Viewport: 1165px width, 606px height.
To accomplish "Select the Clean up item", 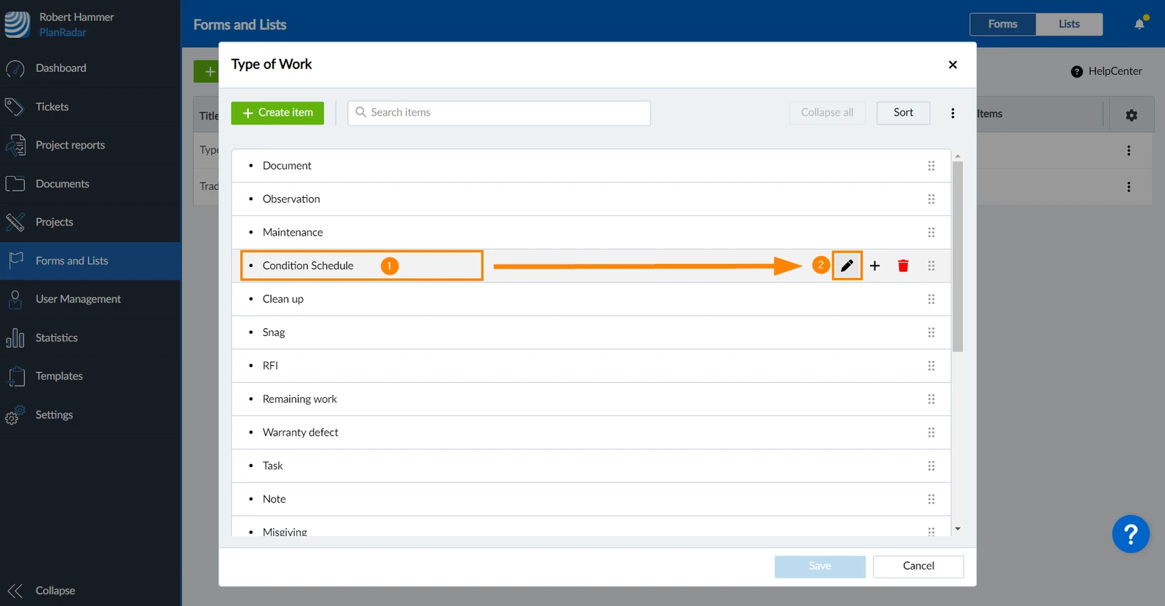I will [x=591, y=299].
